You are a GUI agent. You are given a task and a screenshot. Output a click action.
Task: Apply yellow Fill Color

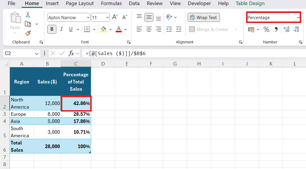click(103, 29)
